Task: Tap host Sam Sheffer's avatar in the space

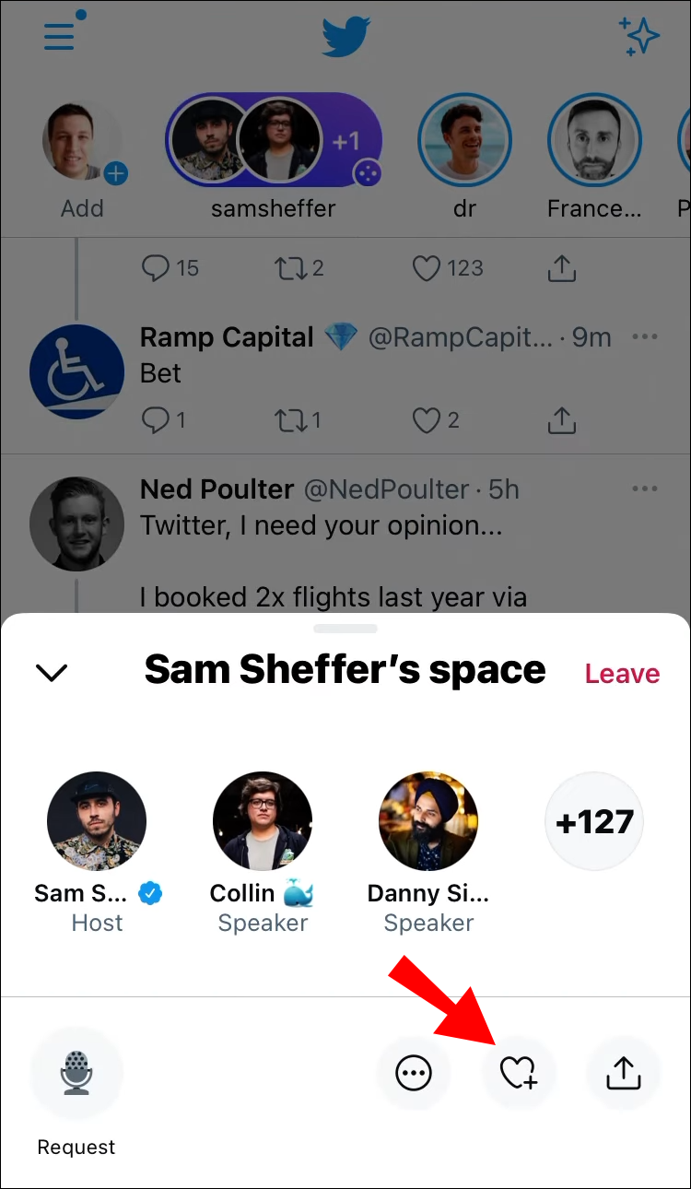Action: point(97,821)
